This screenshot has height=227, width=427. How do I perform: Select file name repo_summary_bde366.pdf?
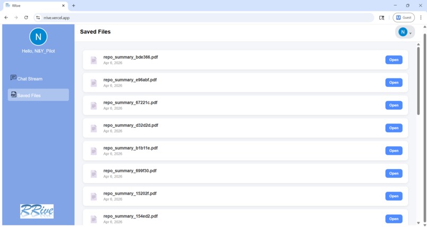(130, 57)
